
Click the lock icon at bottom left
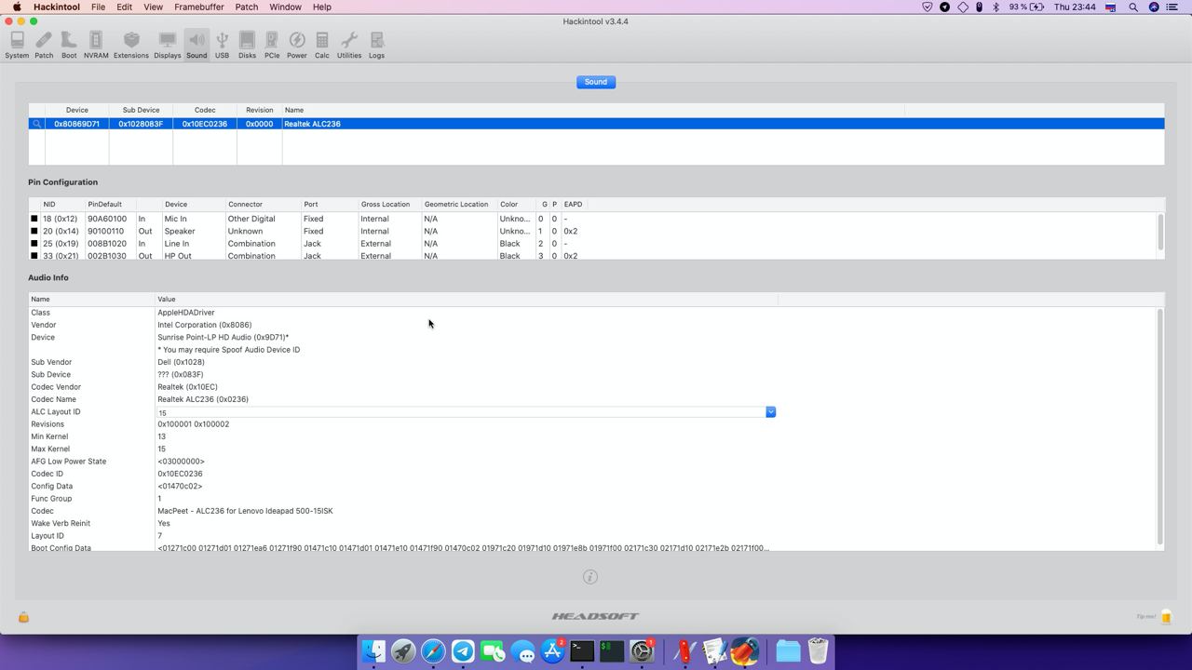(x=23, y=617)
